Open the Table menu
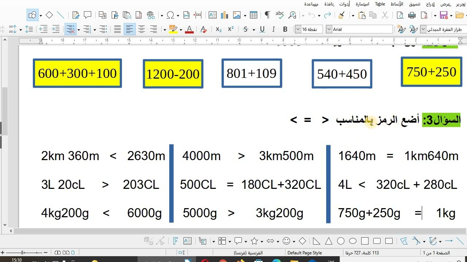Screen dimensions: 467x262 click(x=380, y=4)
